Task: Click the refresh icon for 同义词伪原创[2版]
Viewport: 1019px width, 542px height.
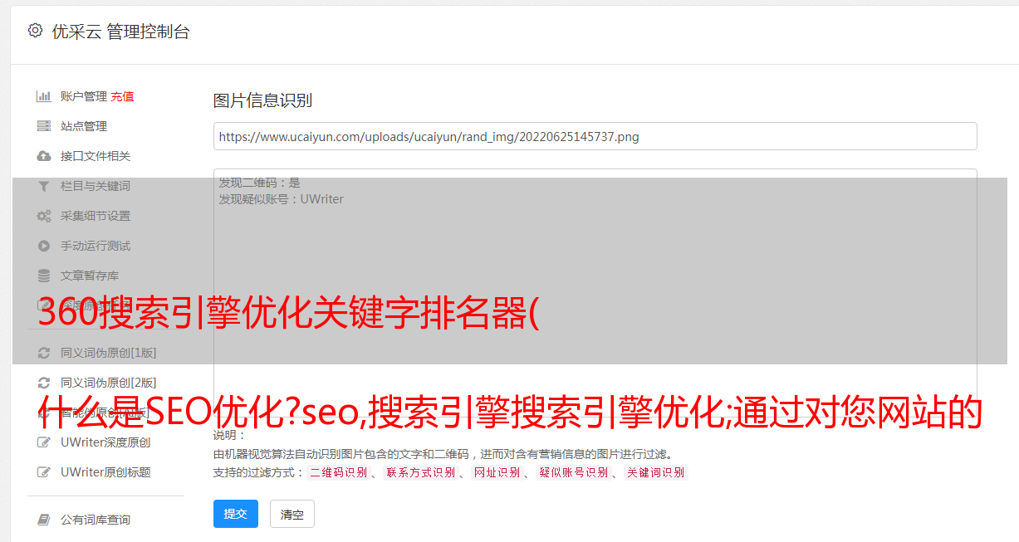Action: coord(44,383)
